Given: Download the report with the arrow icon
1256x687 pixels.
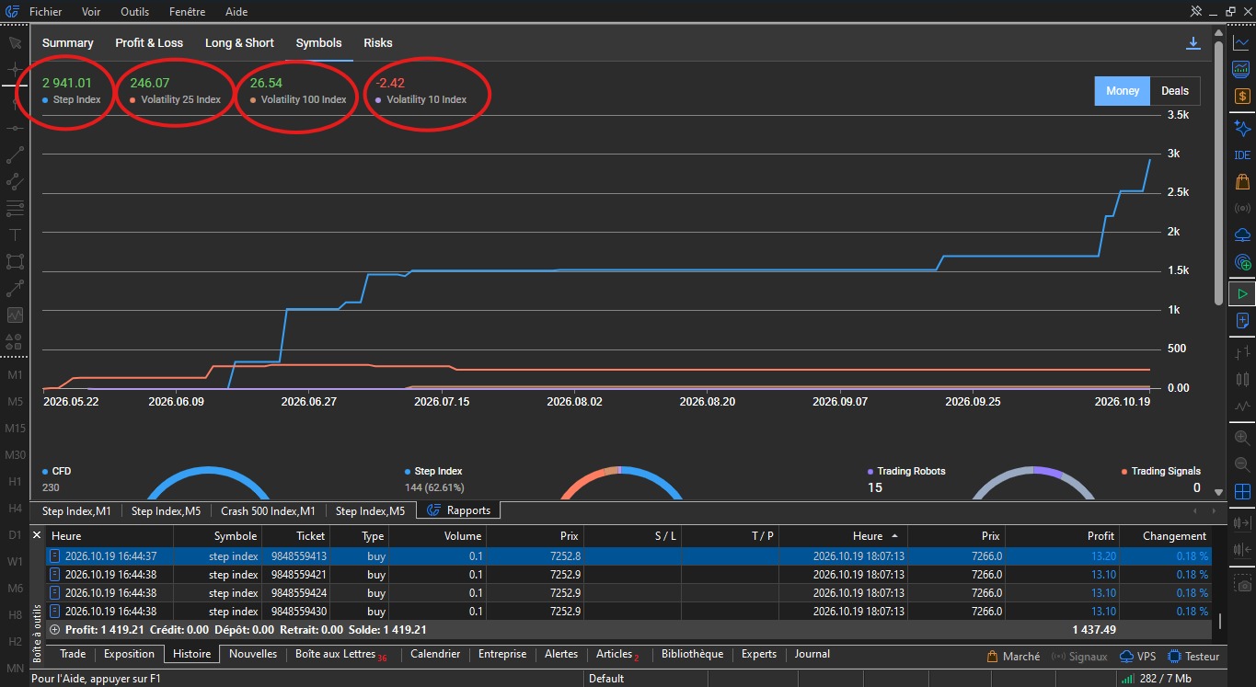Looking at the screenshot, I should click(x=1193, y=43).
